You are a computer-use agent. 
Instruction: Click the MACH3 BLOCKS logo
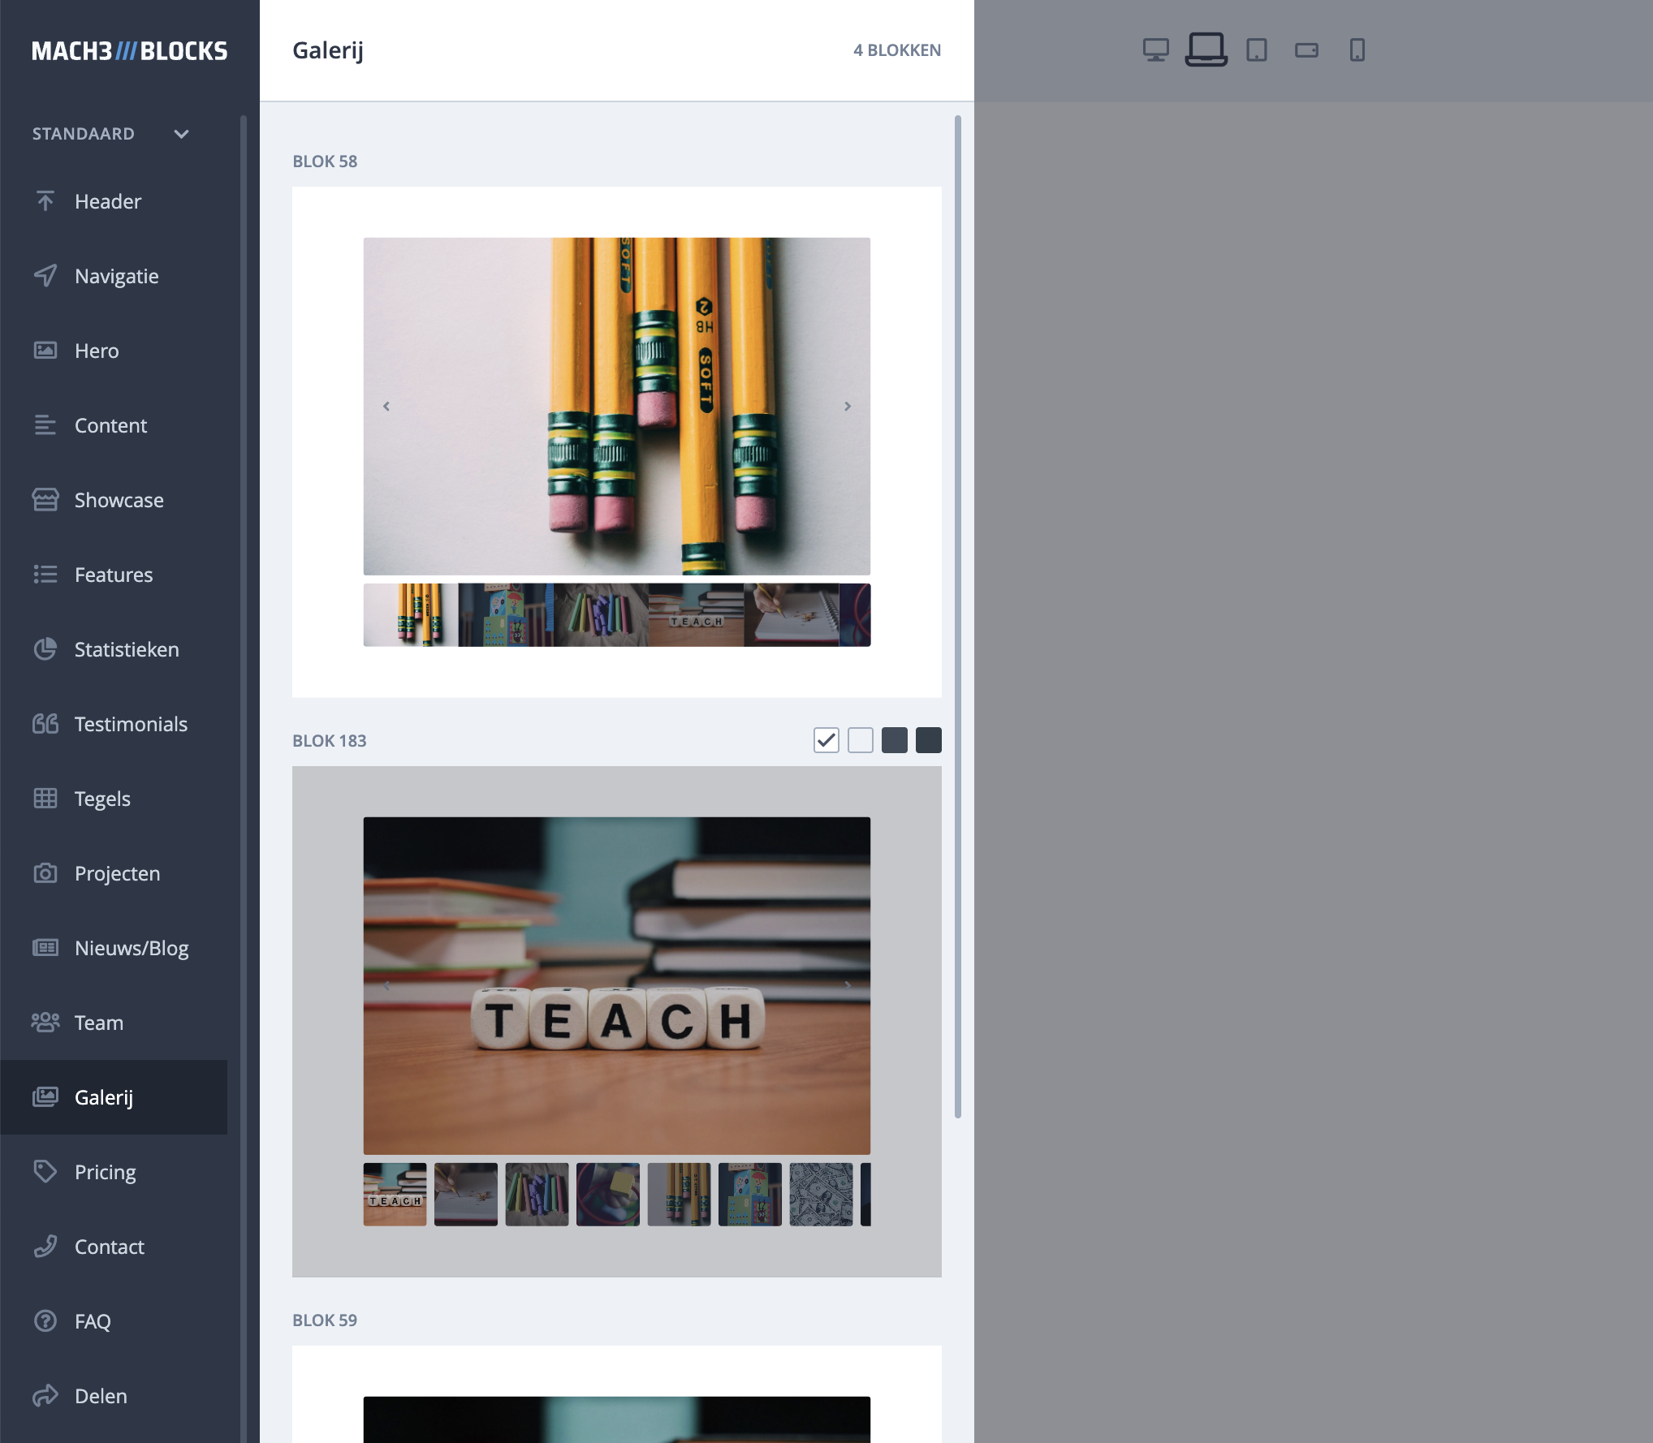129,51
